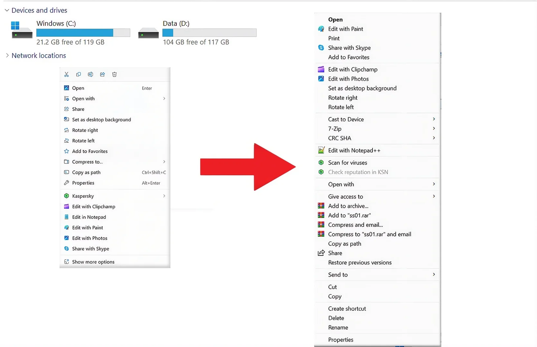This screenshot has width=537, height=347.
Task: Choose Rotate left in the classic menu
Action: [x=377, y=107]
